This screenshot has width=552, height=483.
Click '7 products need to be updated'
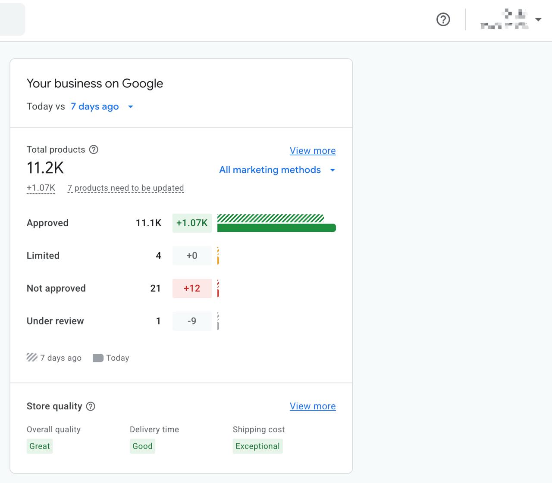pyautogui.click(x=126, y=188)
